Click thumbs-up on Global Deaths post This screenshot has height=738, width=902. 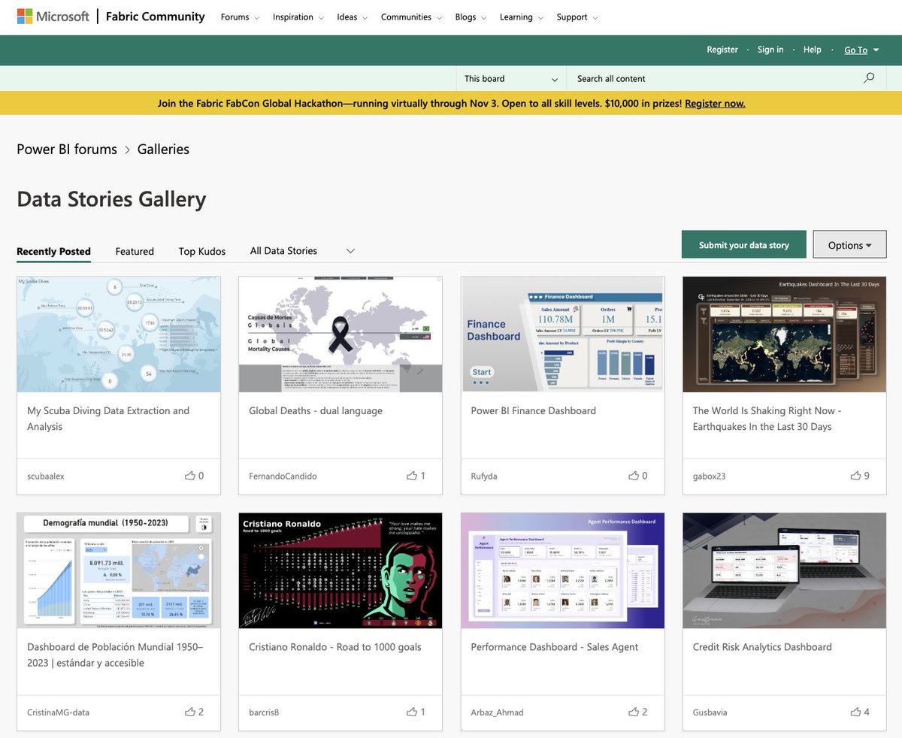pos(411,476)
